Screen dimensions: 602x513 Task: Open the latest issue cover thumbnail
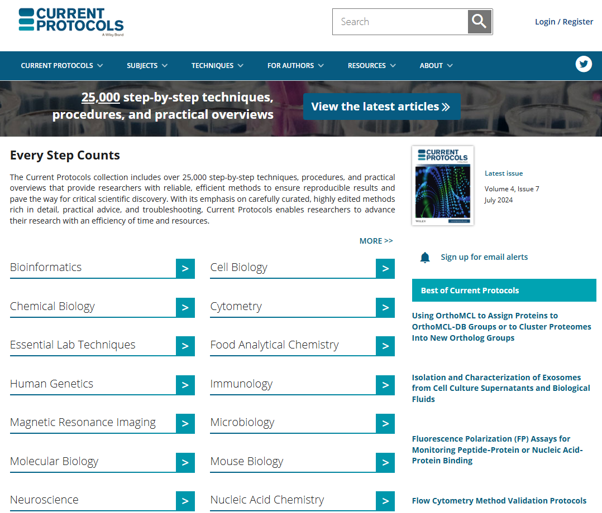[443, 186]
